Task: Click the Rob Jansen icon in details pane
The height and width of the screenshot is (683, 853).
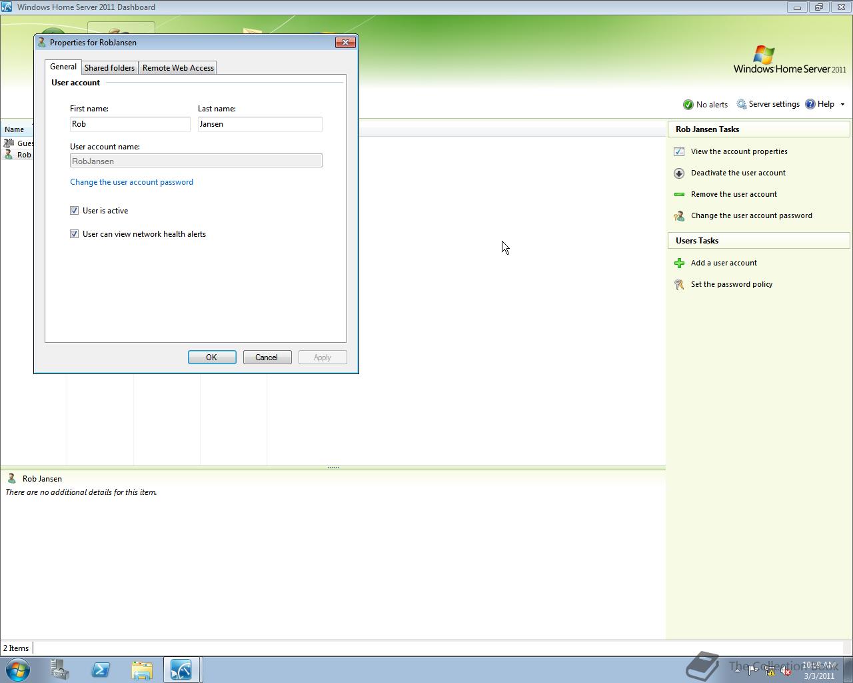Action: pyautogui.click(x=11, y=478)
